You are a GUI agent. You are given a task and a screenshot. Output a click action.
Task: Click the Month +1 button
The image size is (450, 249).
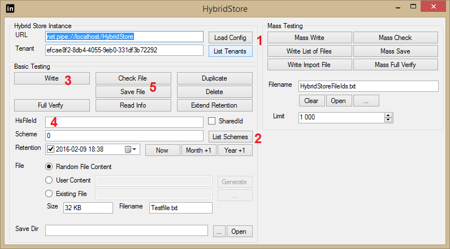pos(199,150)
